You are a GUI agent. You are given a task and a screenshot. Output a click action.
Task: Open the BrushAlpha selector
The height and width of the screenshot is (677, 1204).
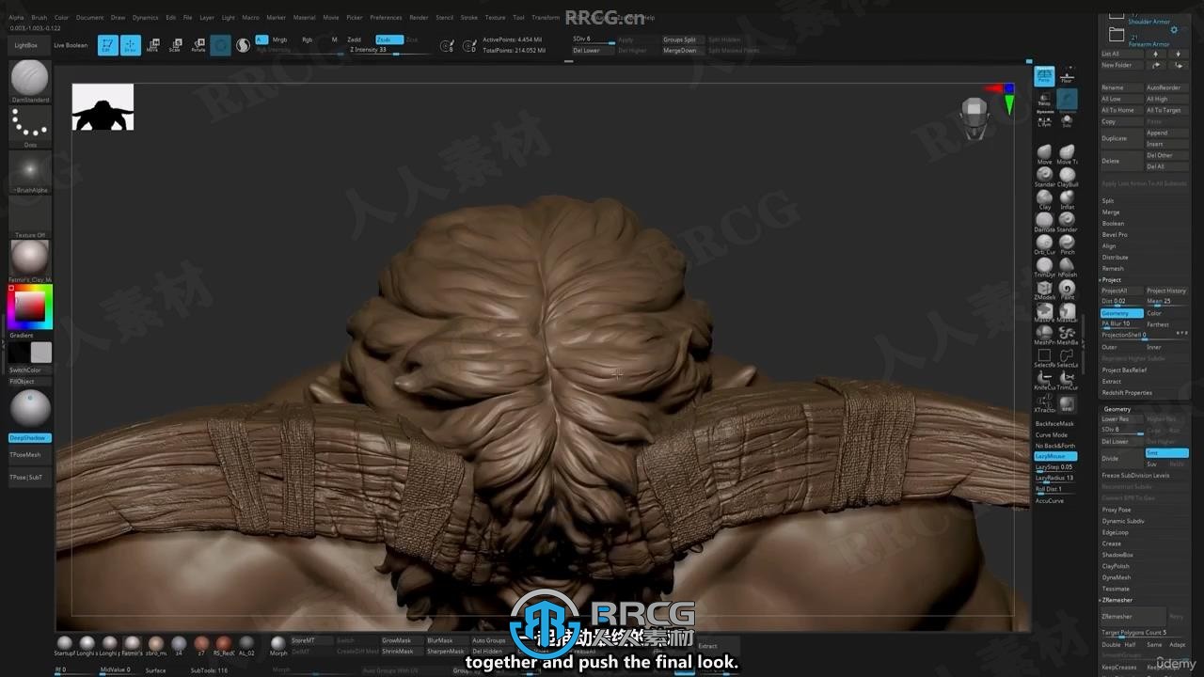click(x=30, y=170)
